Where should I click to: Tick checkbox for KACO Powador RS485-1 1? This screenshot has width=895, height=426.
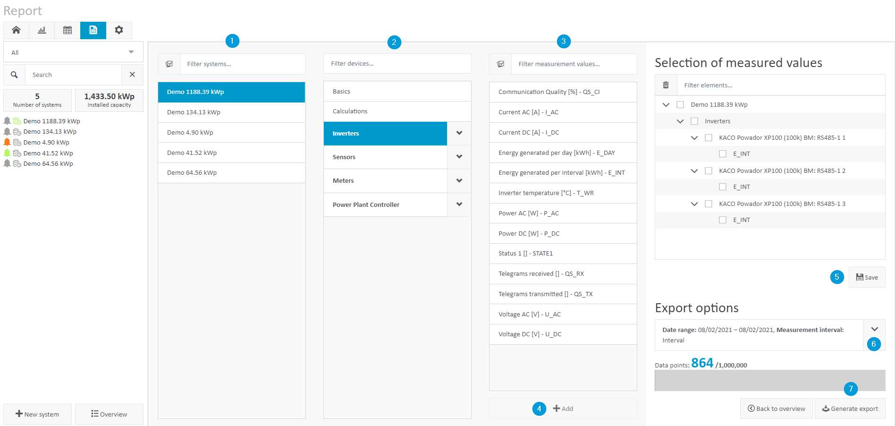[x=709, y=137]
